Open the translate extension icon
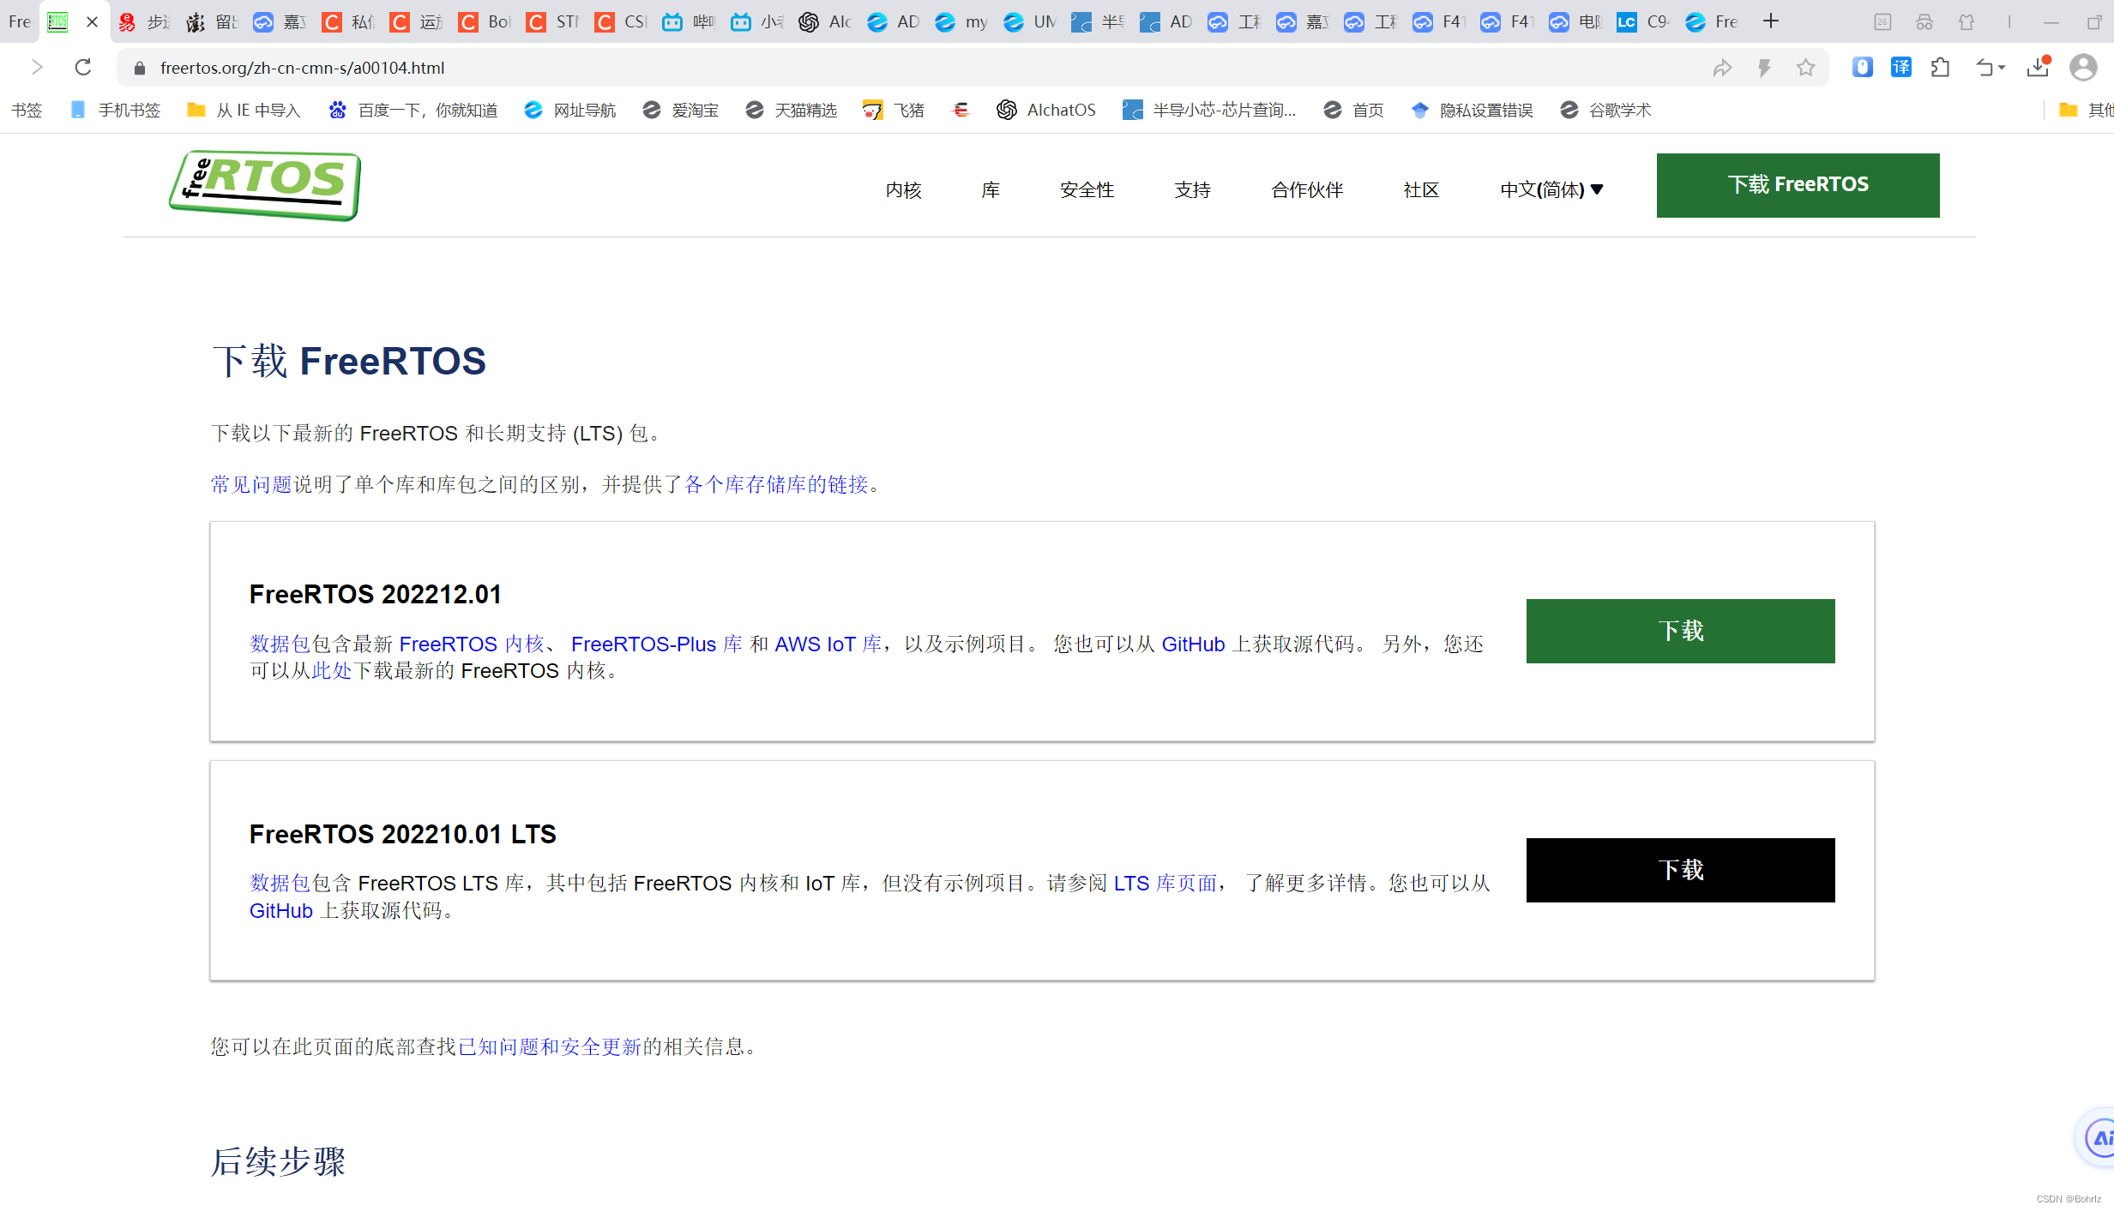The width and height of the screenshot is (2114, 1211). tap(1901, 67)
